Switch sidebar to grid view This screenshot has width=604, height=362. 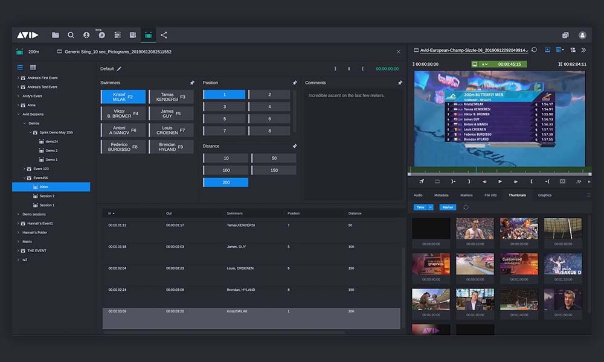pos(33,68)
